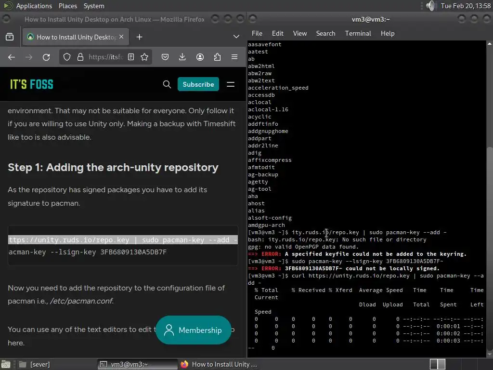Image resolution: width=493 pixels, height=370 pixels.
Task: Click the date and time clock
Action: pos(466,6)
